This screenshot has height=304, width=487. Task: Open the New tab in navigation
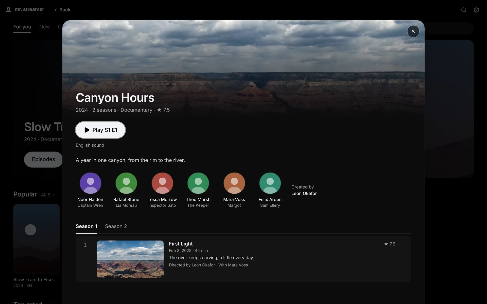click(44, 27)
